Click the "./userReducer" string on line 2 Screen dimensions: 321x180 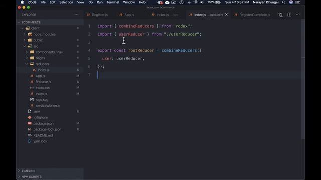pyautogui.click(x=182, y=34)
